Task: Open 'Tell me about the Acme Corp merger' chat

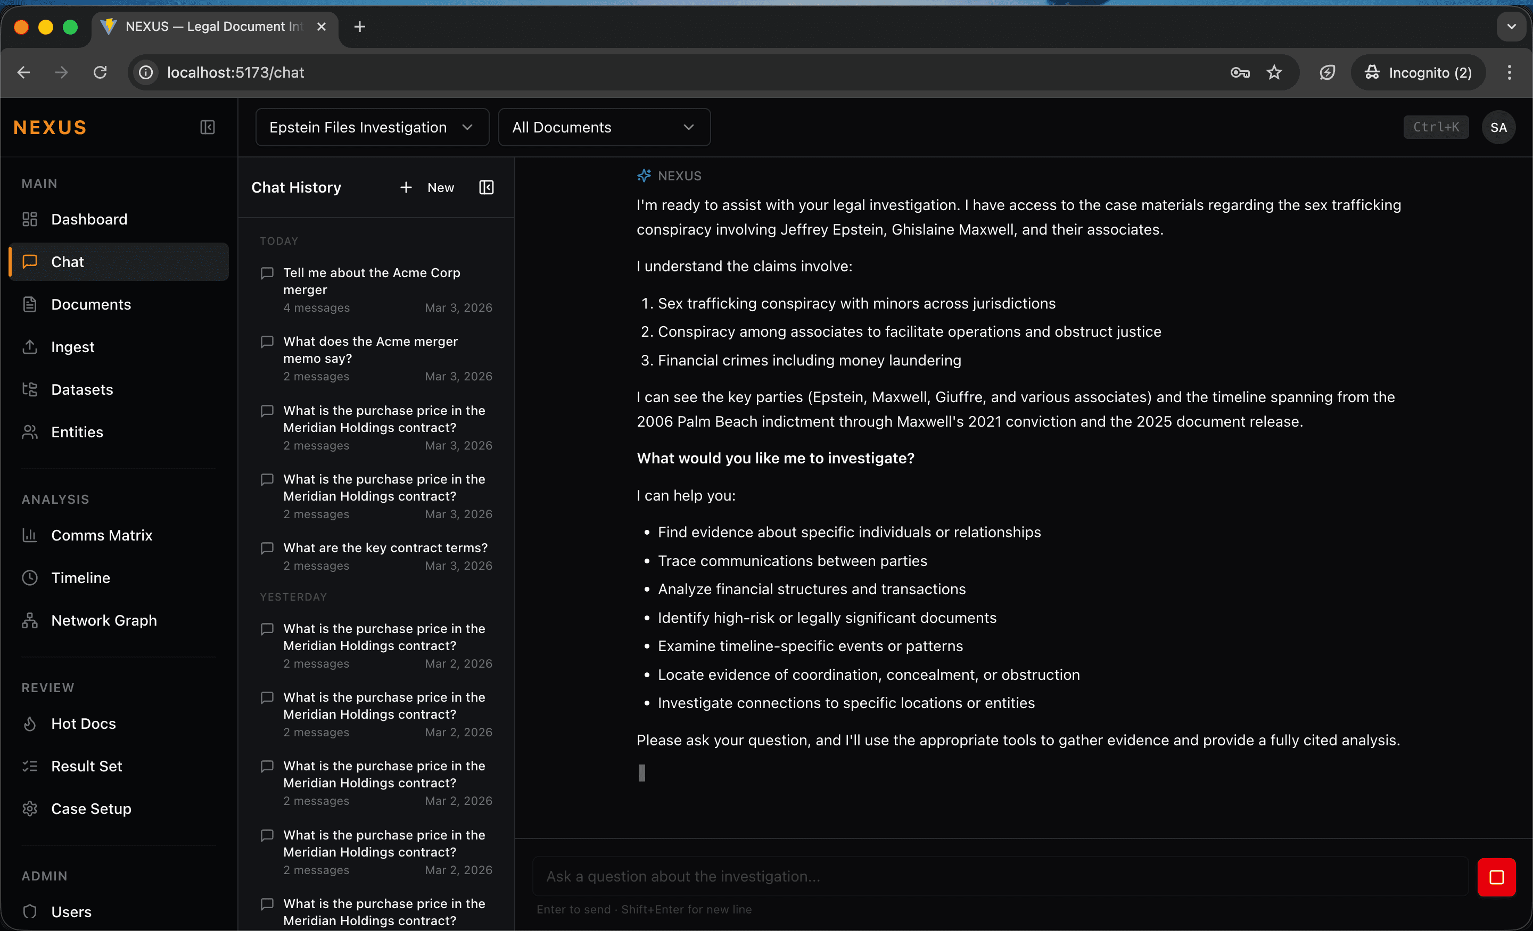Action: [x=372, y=281]
